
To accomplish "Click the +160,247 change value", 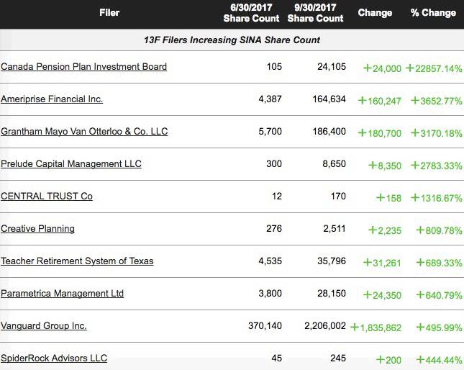I will pos(380,101).
